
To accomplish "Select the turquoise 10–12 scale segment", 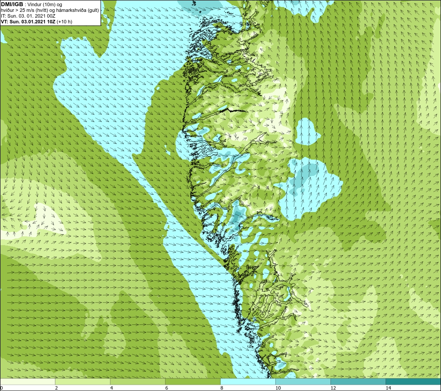I will (x=303, y=381).
